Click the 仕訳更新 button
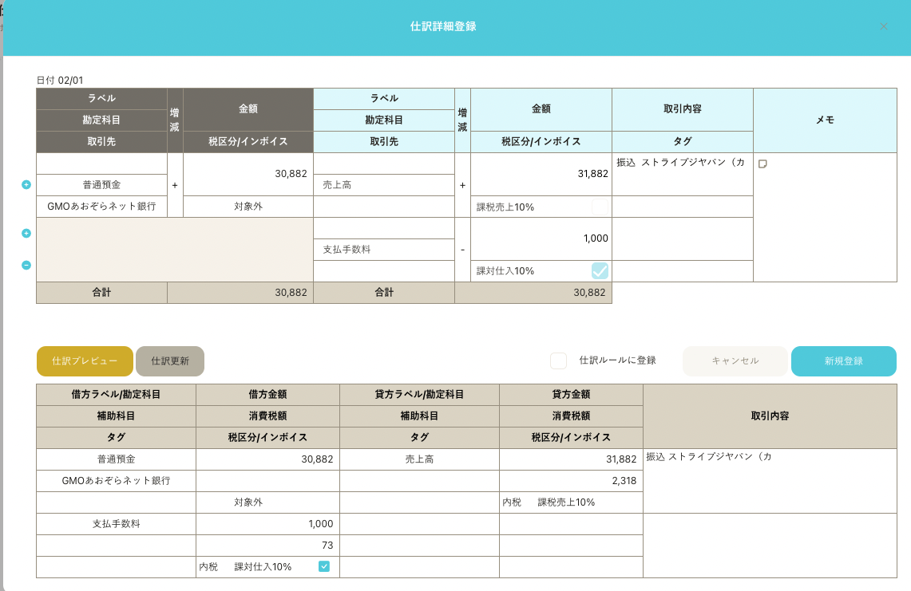 pos(170,361)
